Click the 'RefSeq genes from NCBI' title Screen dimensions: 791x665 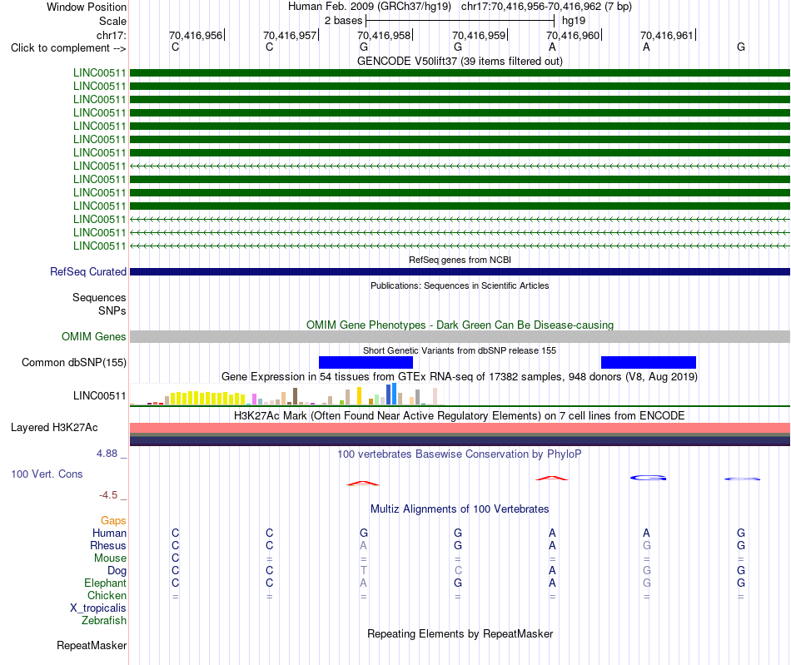pyautogui.click(x=460, y=260)
